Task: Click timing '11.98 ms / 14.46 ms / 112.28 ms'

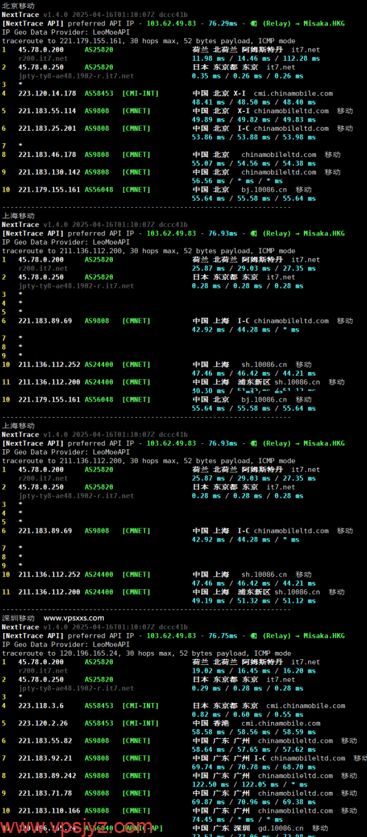Action: pos(256,58)
